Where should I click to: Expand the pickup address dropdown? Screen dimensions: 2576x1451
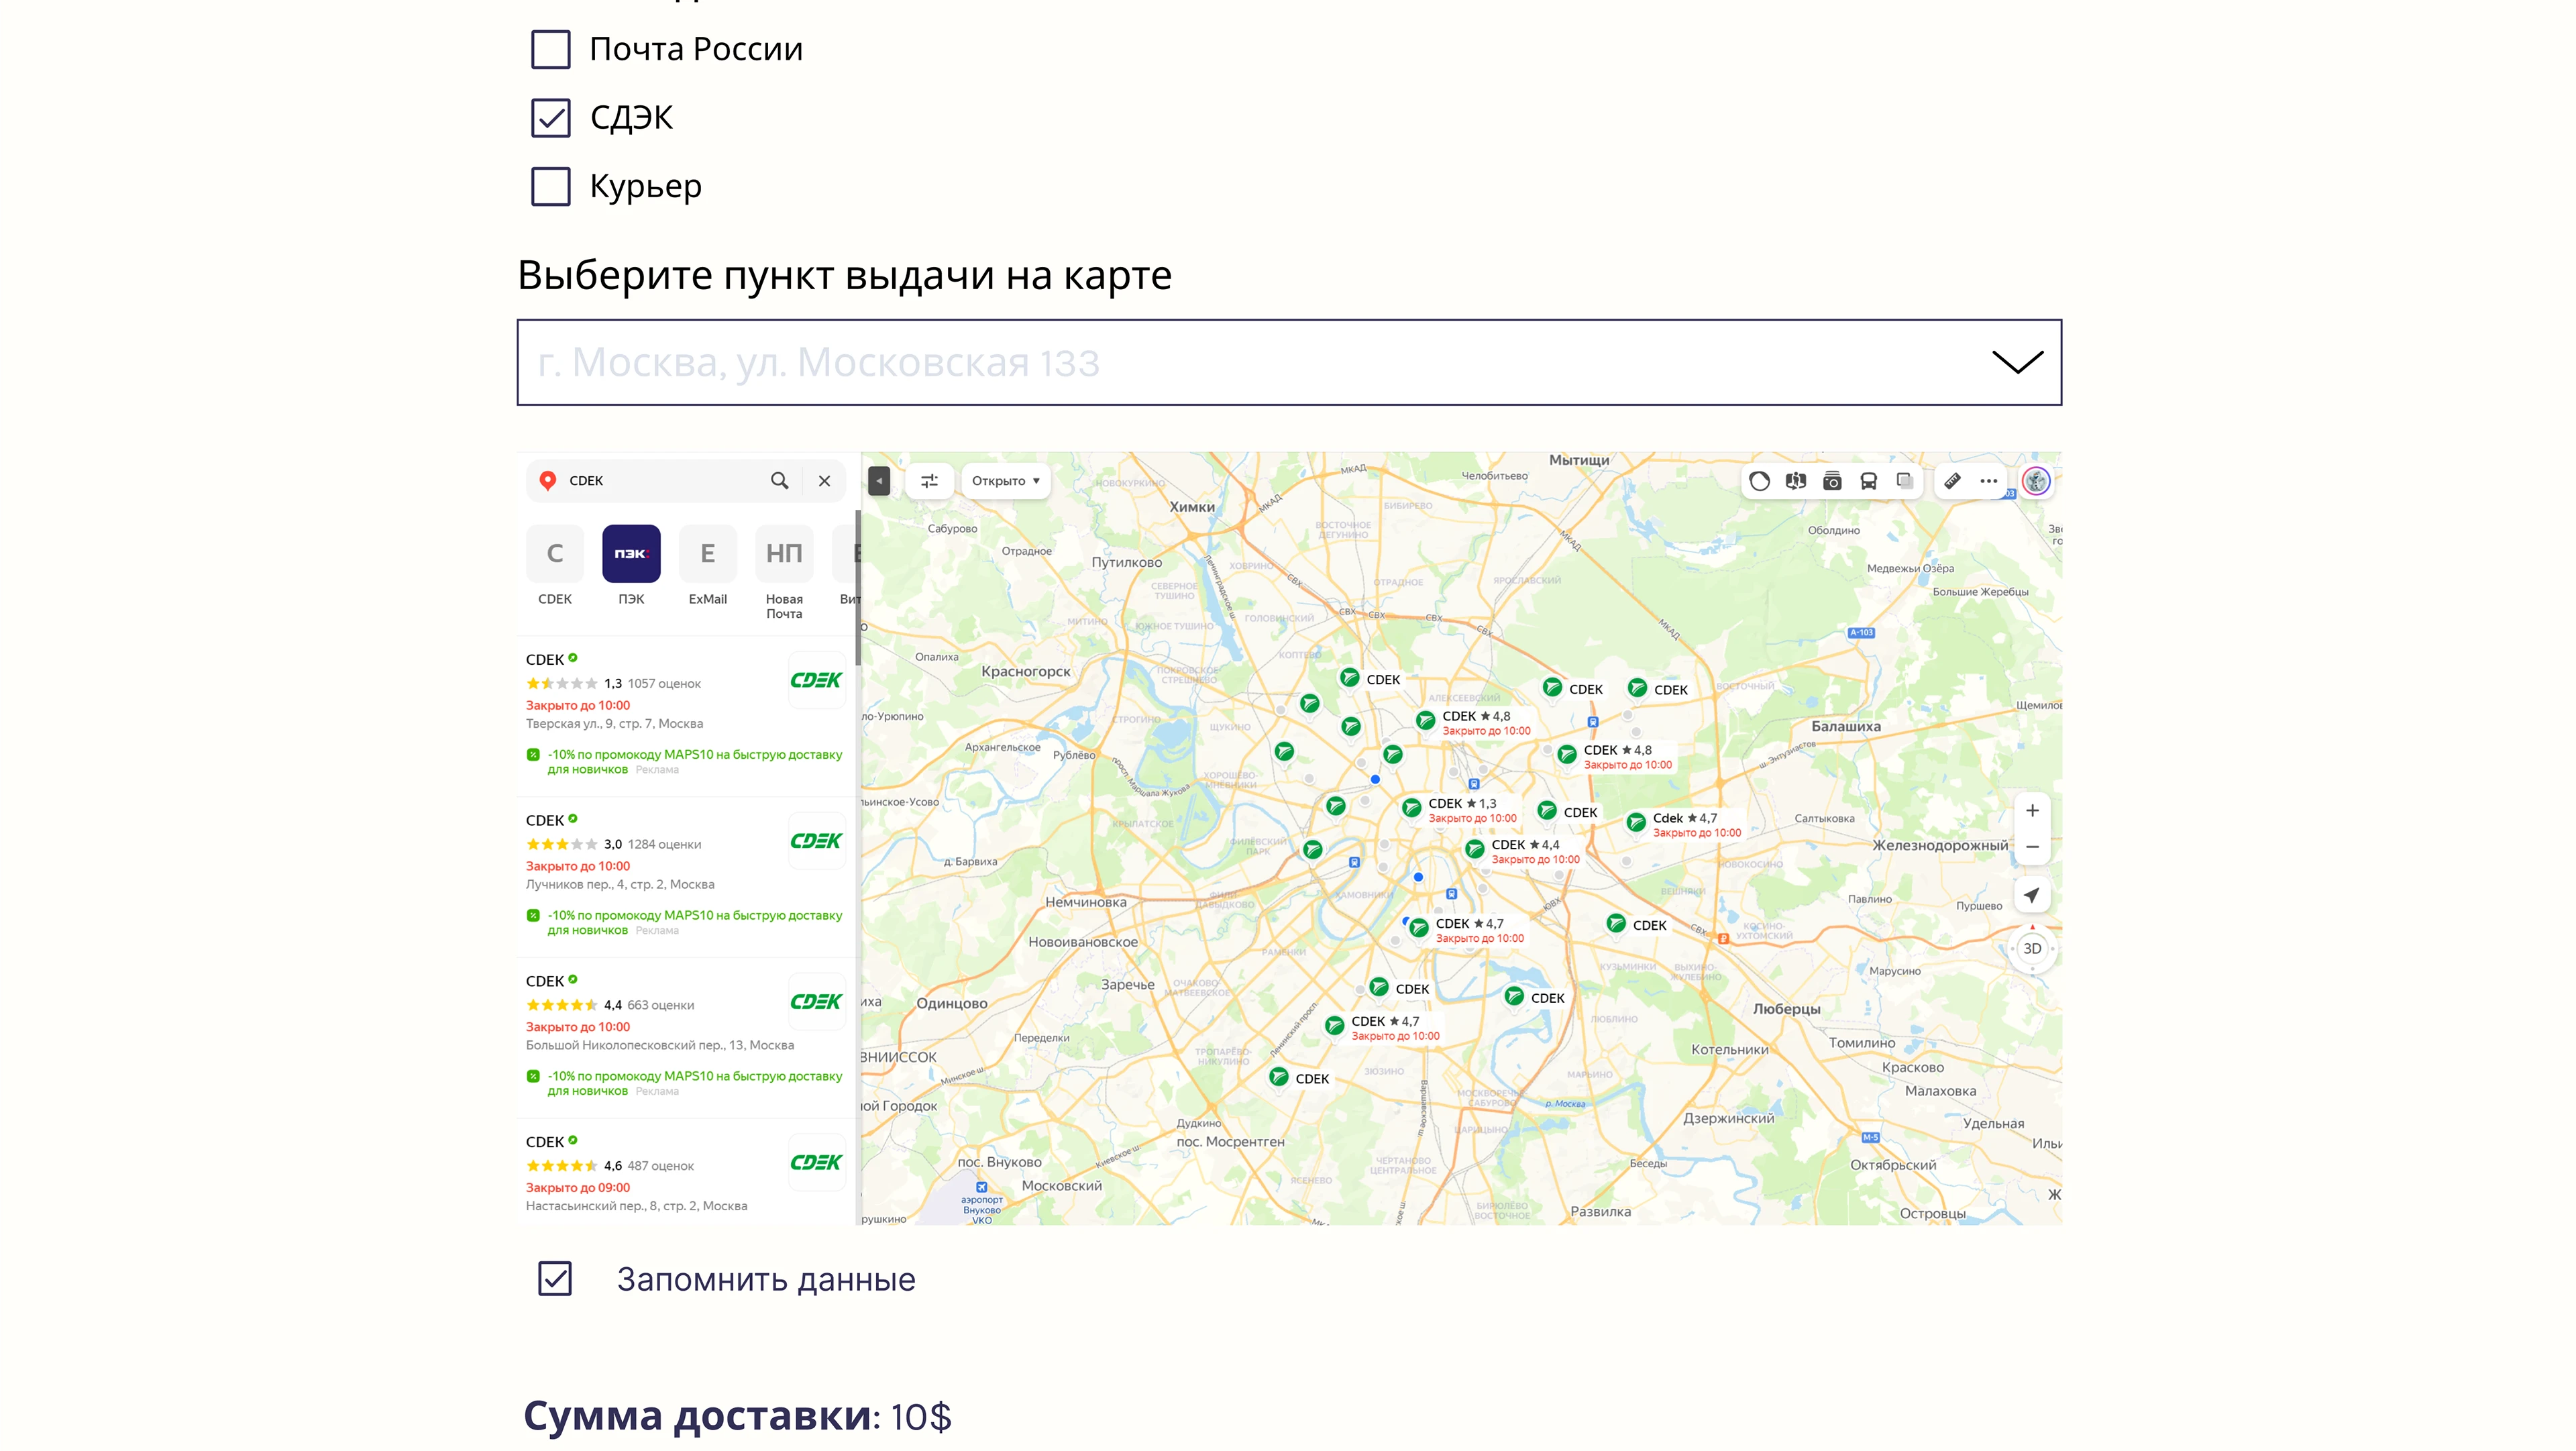(2017, 362)
